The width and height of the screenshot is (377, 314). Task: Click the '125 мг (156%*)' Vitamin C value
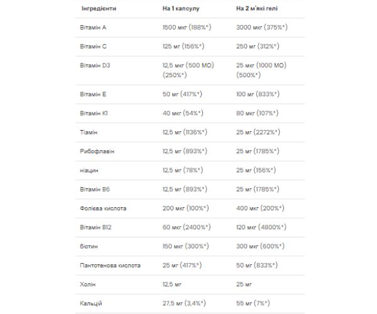tap(188, 46)
